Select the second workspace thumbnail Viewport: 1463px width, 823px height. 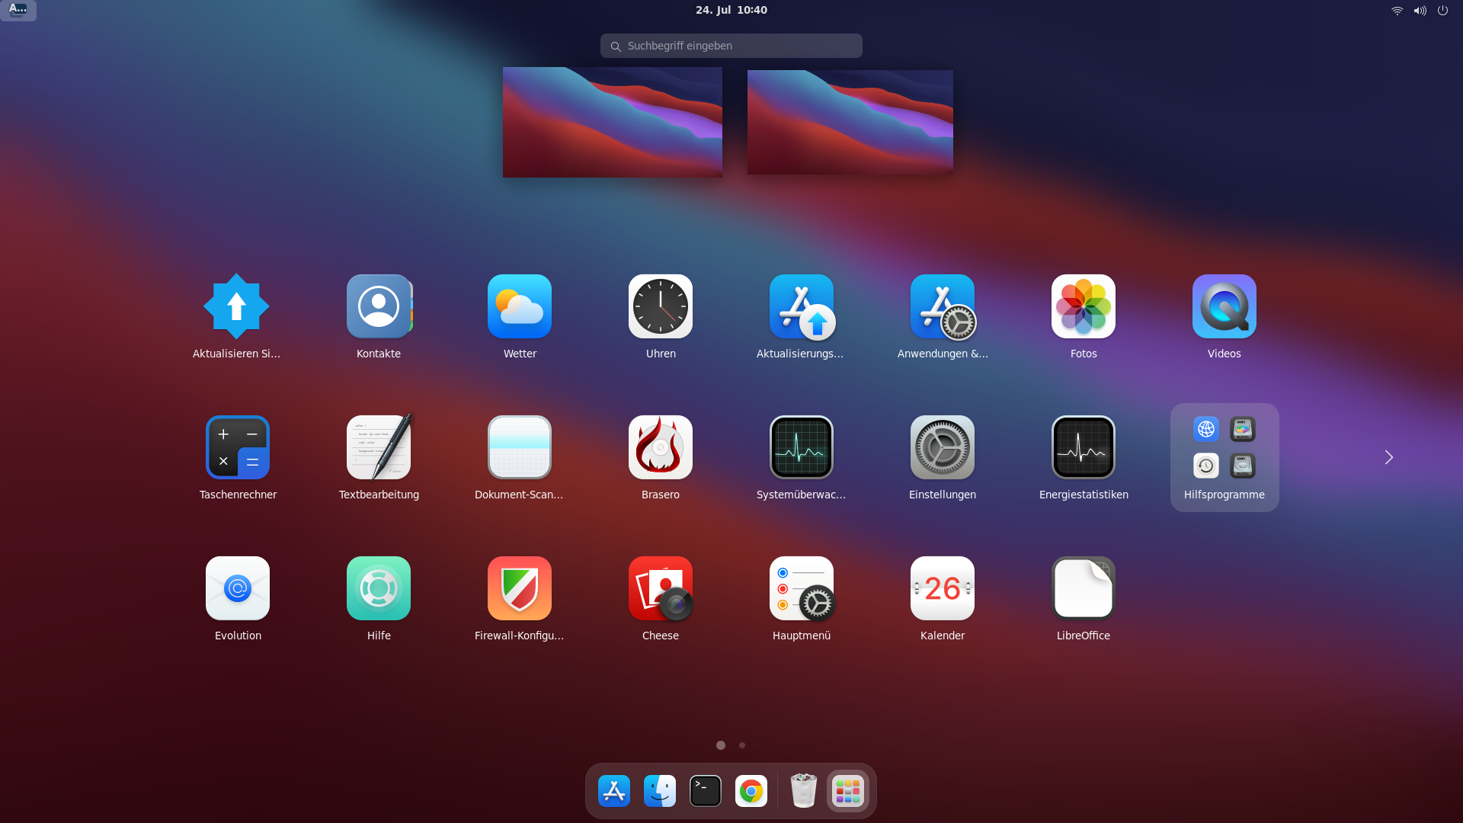point(850,122)
